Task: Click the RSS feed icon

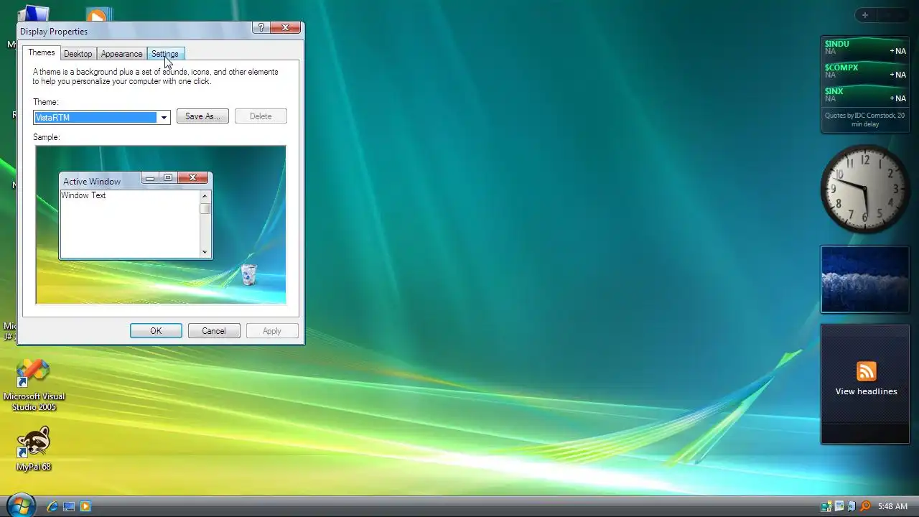Action: (x=867, y=371)
